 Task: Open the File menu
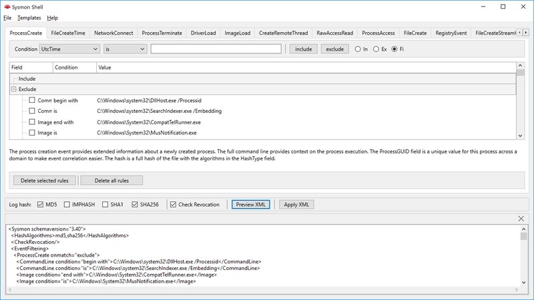click(x=7, y=18)
